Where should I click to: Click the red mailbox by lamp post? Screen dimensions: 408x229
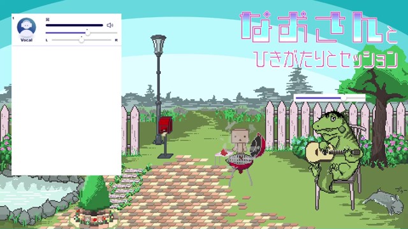165,125
